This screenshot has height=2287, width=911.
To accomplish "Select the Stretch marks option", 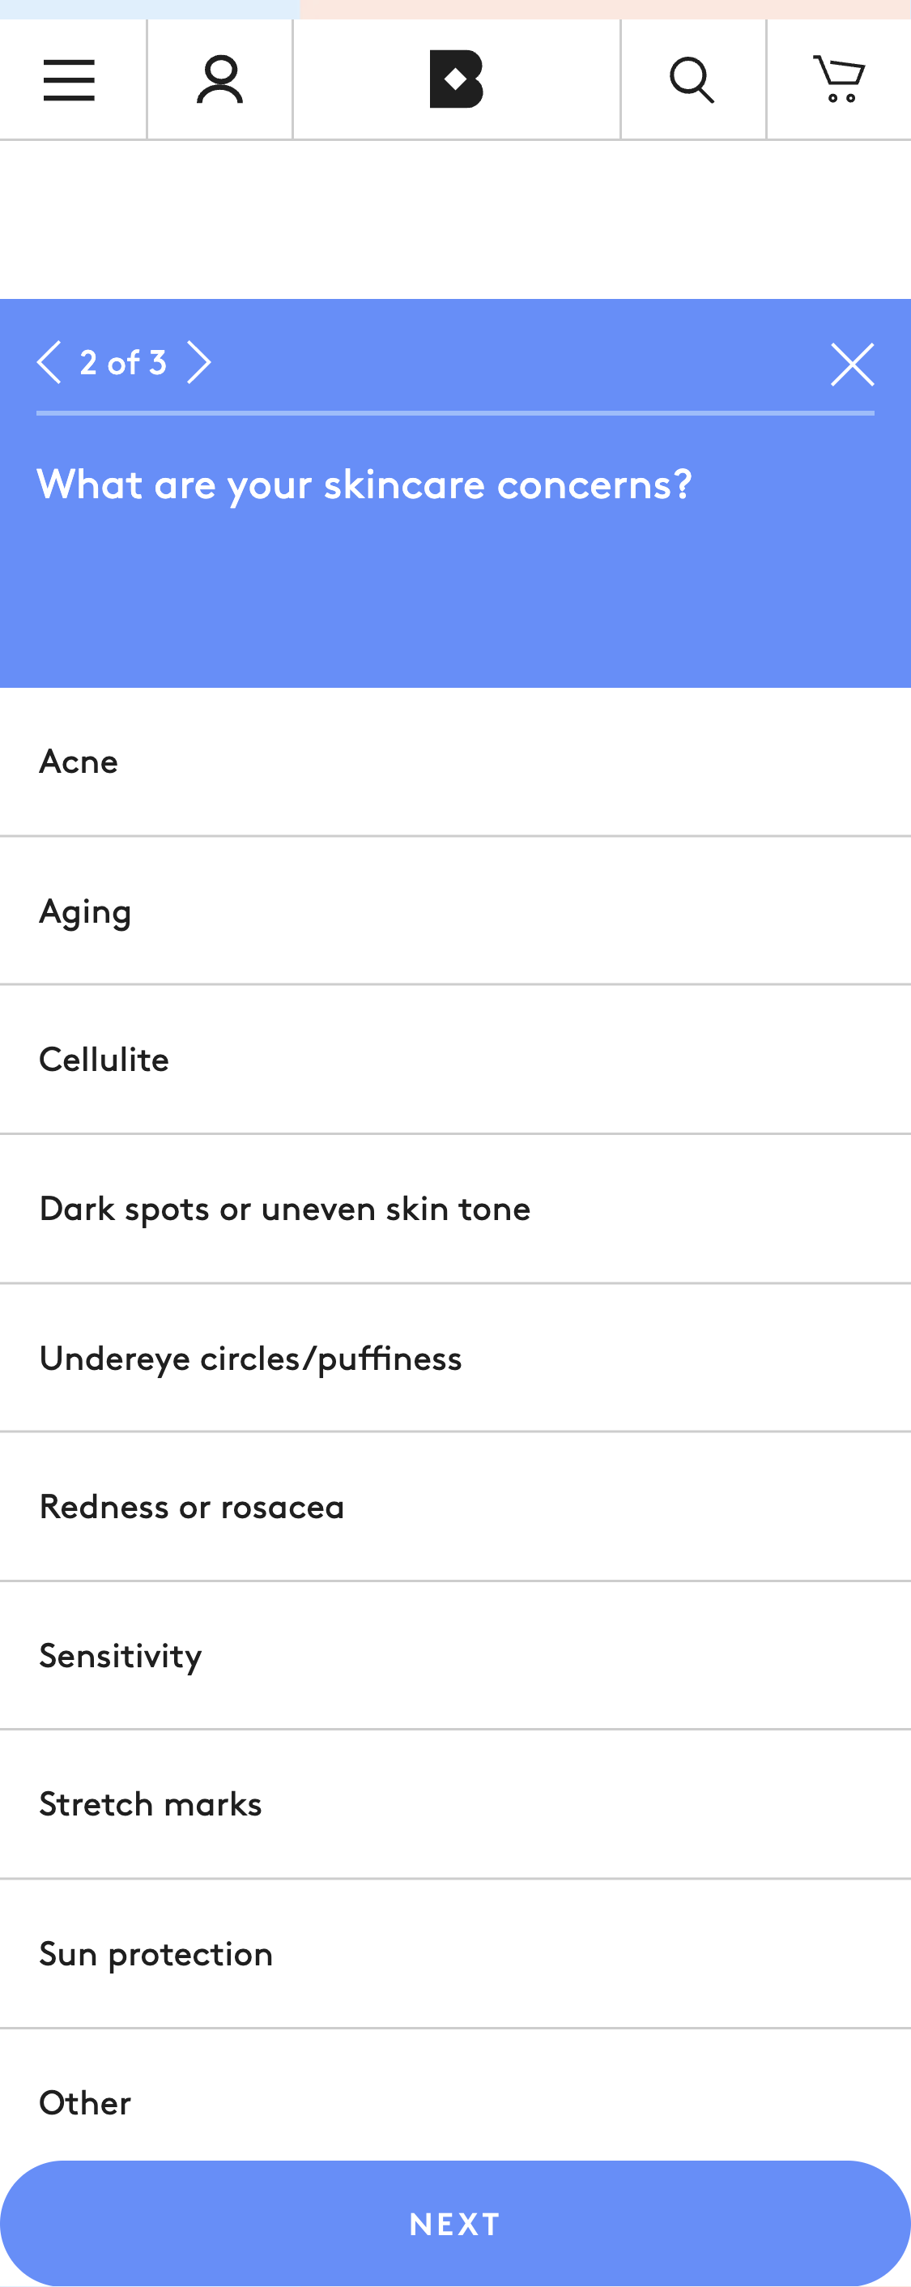I will (455, 1803).
